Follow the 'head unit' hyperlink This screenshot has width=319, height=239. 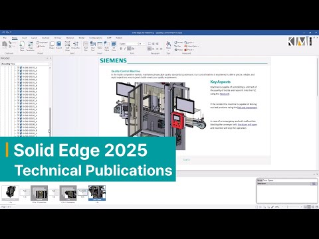click(225, 94)
